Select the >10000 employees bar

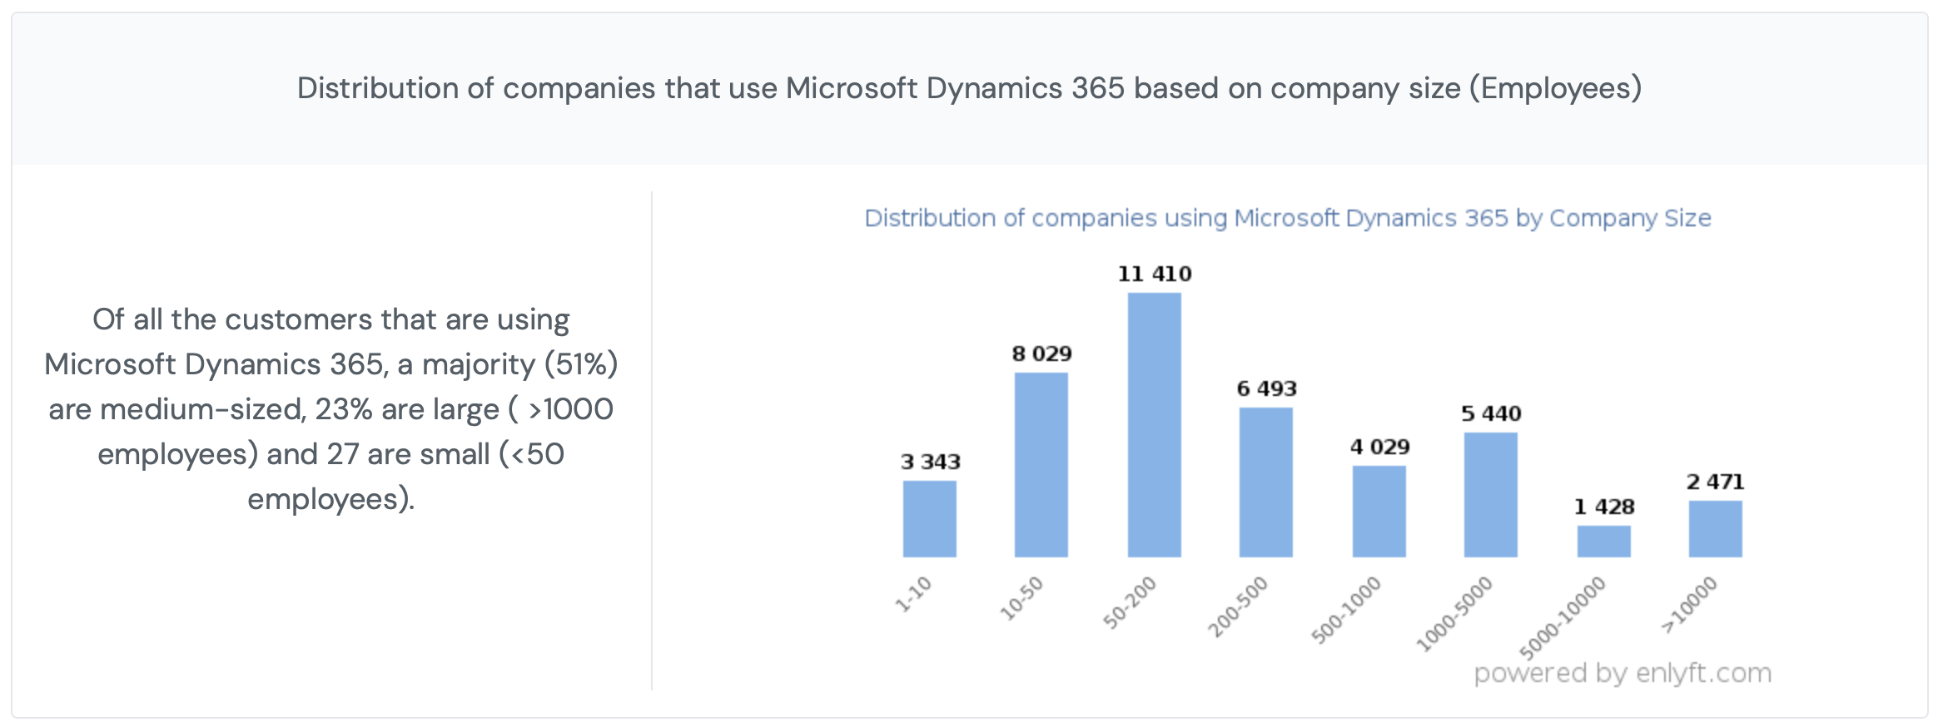point(1715,529)
